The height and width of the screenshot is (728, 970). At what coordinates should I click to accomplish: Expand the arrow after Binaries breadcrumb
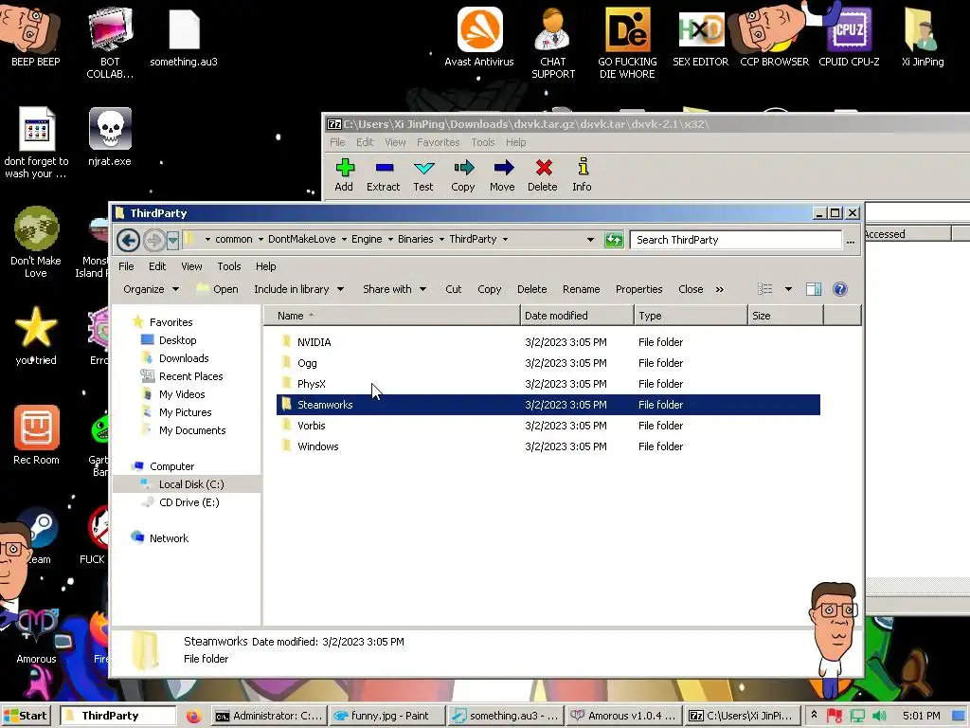(x=441, y=240)
